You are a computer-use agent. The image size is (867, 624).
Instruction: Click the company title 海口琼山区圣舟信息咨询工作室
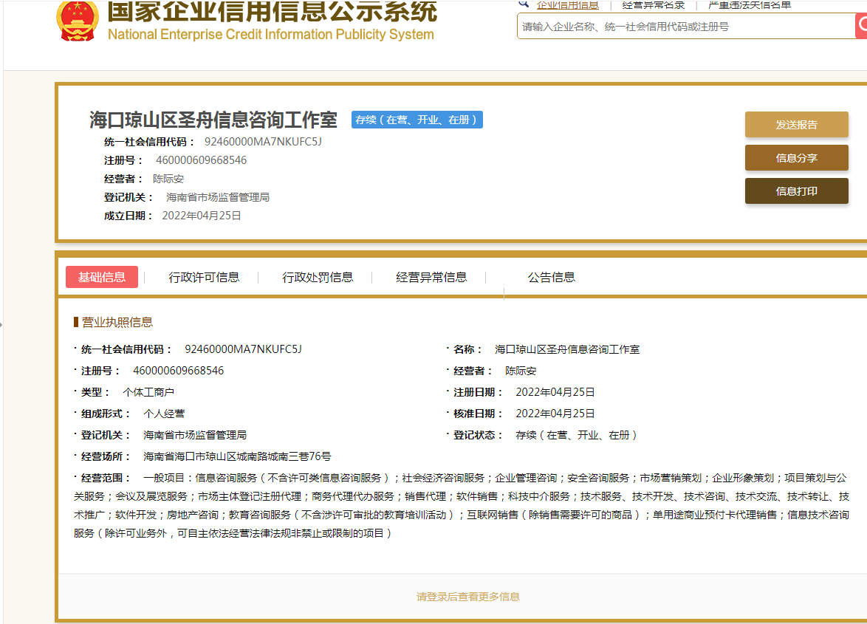pyautogui.click(x=213, y=120)
